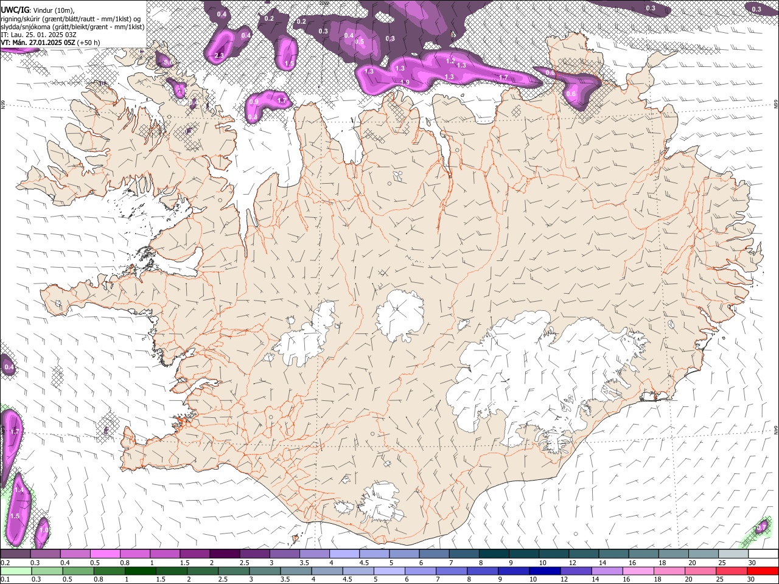Click the "rigning/skúrir" legend description line

(x=71, y=19)
